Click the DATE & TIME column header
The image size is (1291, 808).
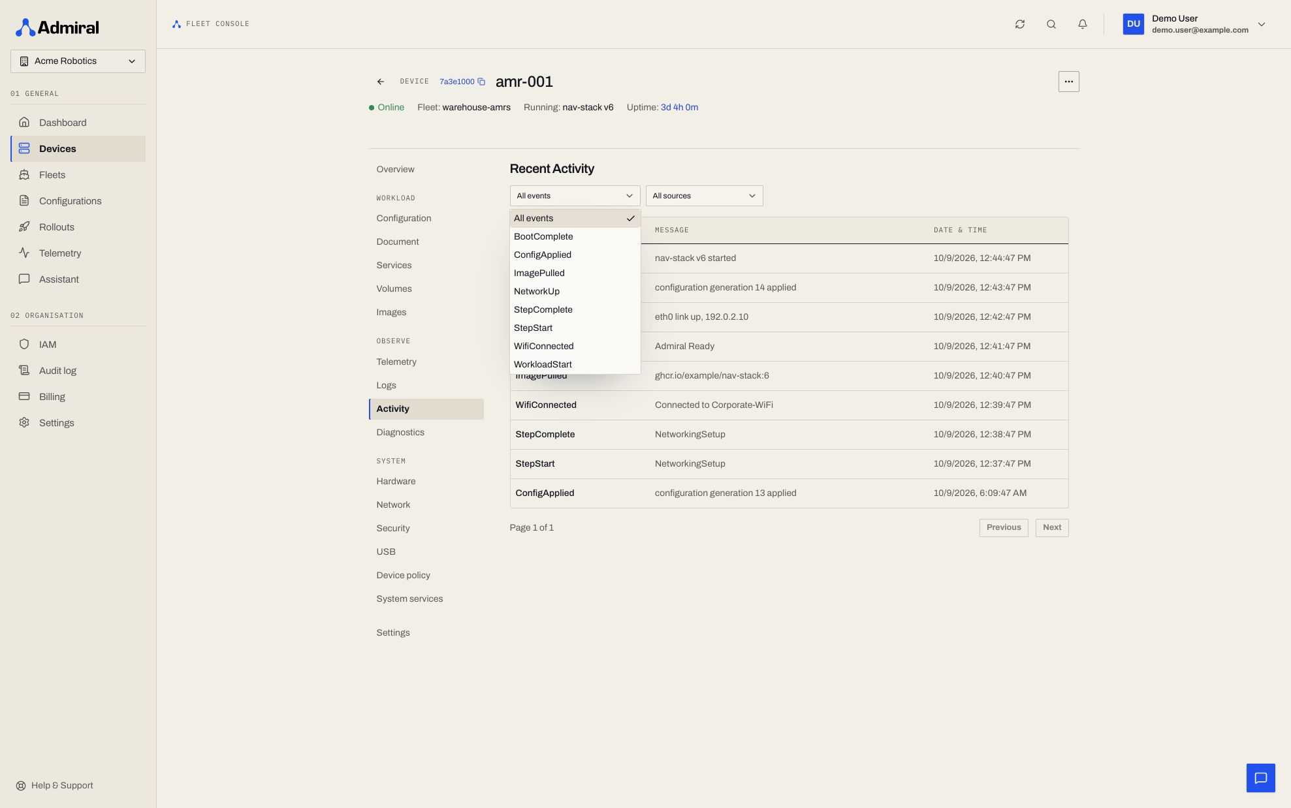(x=960, y=230)
